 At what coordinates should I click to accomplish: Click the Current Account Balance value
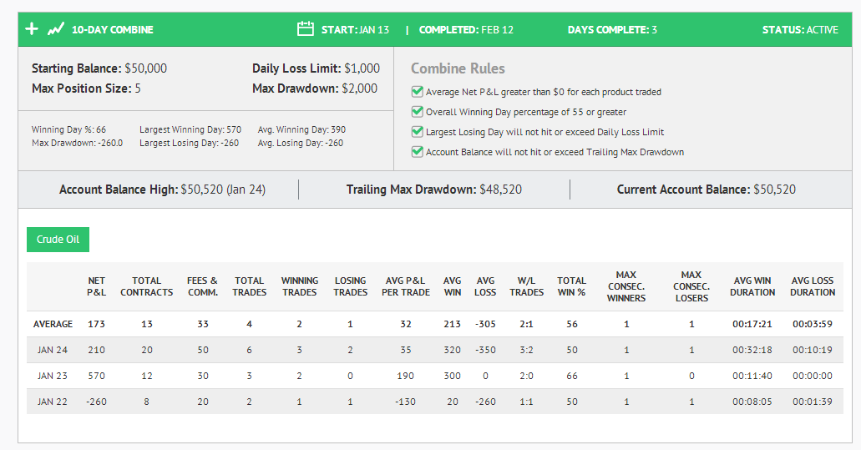774,190
